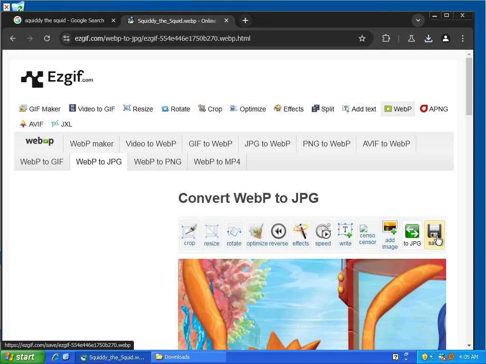This screenshot has height=364, width=486.
Task: Close the Squiddy_the_Squid.webp browser tab
Action: tap(226, 20)
